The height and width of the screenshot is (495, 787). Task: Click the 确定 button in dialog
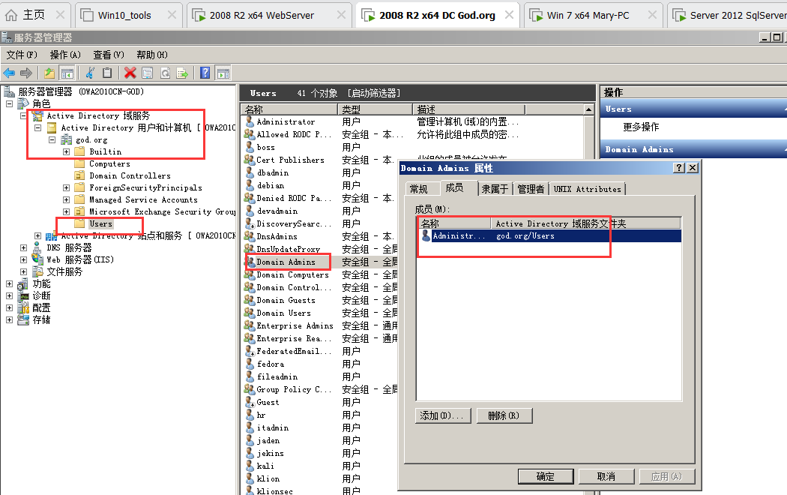pyautogui.click(x=546, y=476)
